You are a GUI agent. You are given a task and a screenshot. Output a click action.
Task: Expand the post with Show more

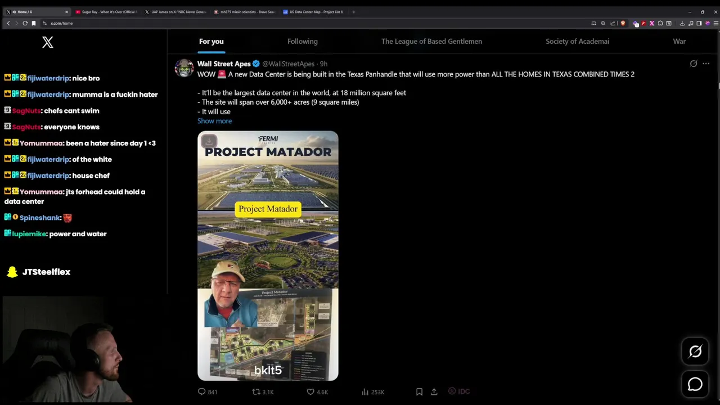pyautogui.click(x=214, y=121)
